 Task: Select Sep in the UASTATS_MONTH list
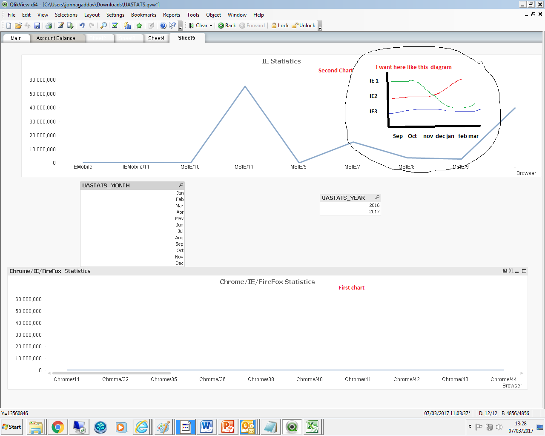pos(132,244)
